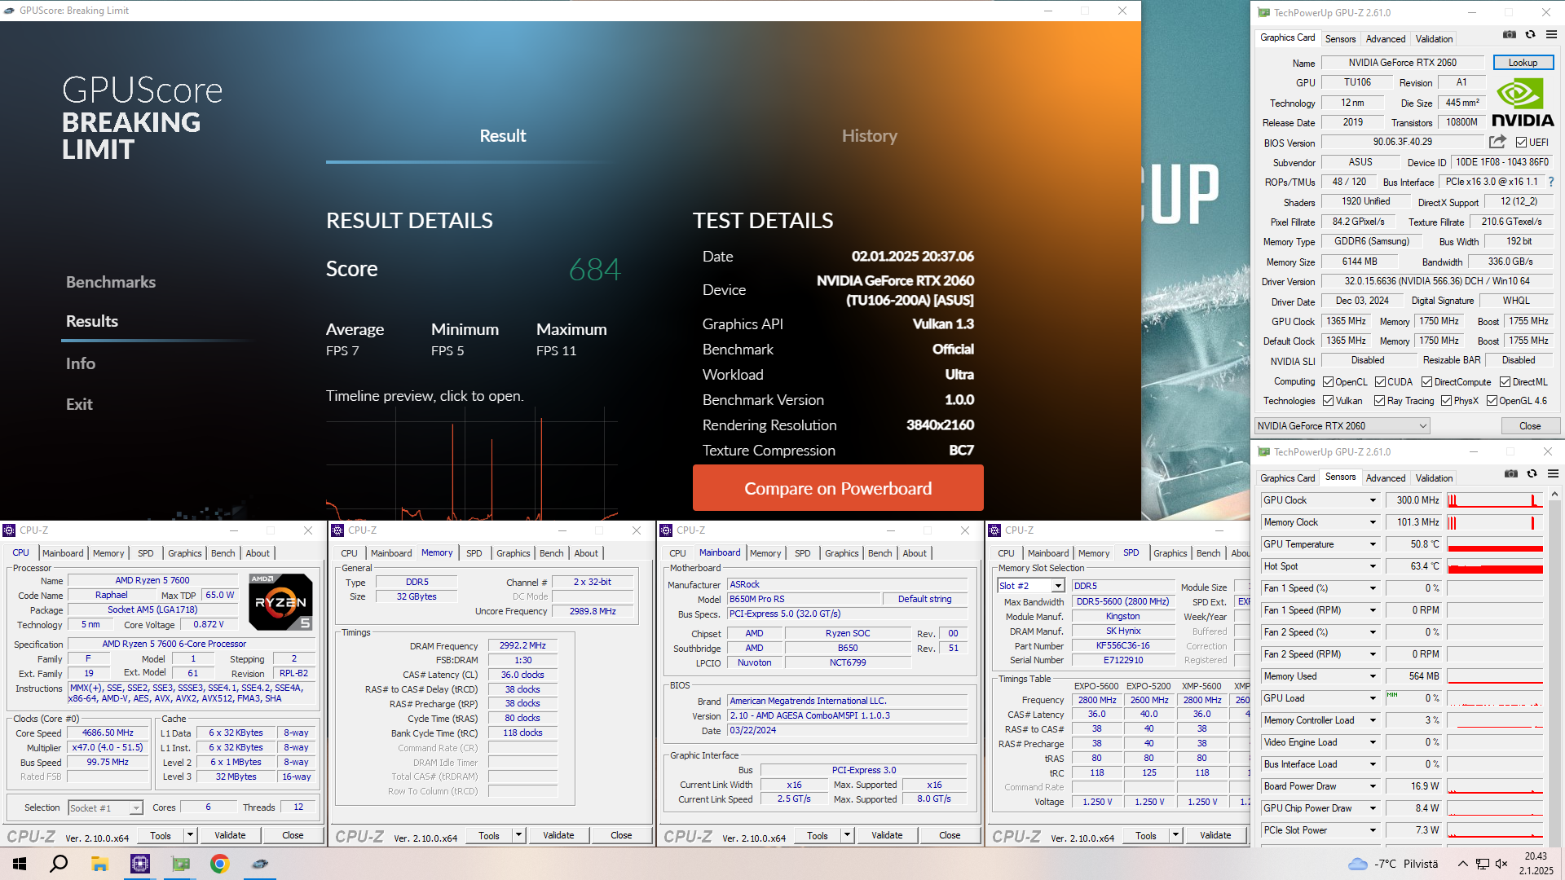Show hidden system tray icons

(1462, 864)
